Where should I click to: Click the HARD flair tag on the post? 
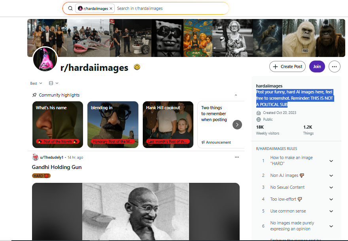pos(41,175)
